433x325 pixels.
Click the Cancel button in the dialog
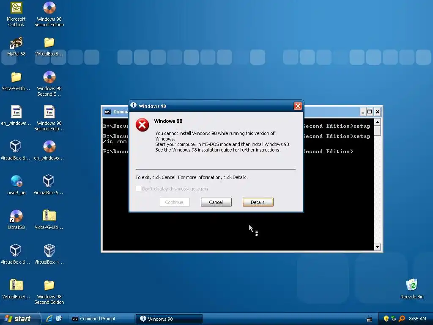(x=216, y=202)
